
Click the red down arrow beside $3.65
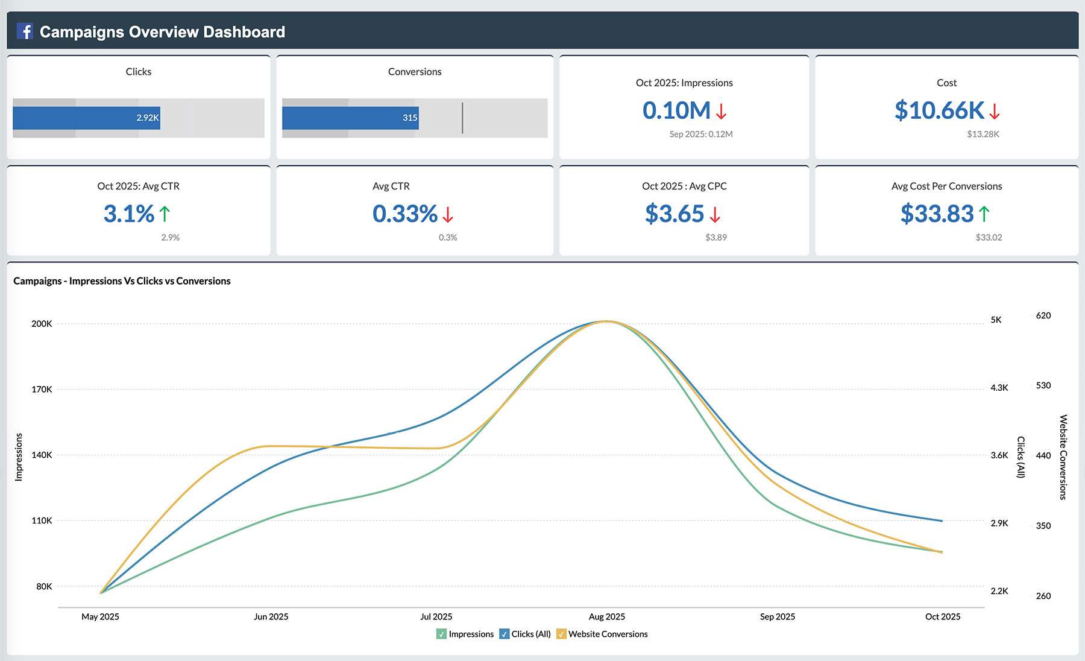[x=715, y=214]
